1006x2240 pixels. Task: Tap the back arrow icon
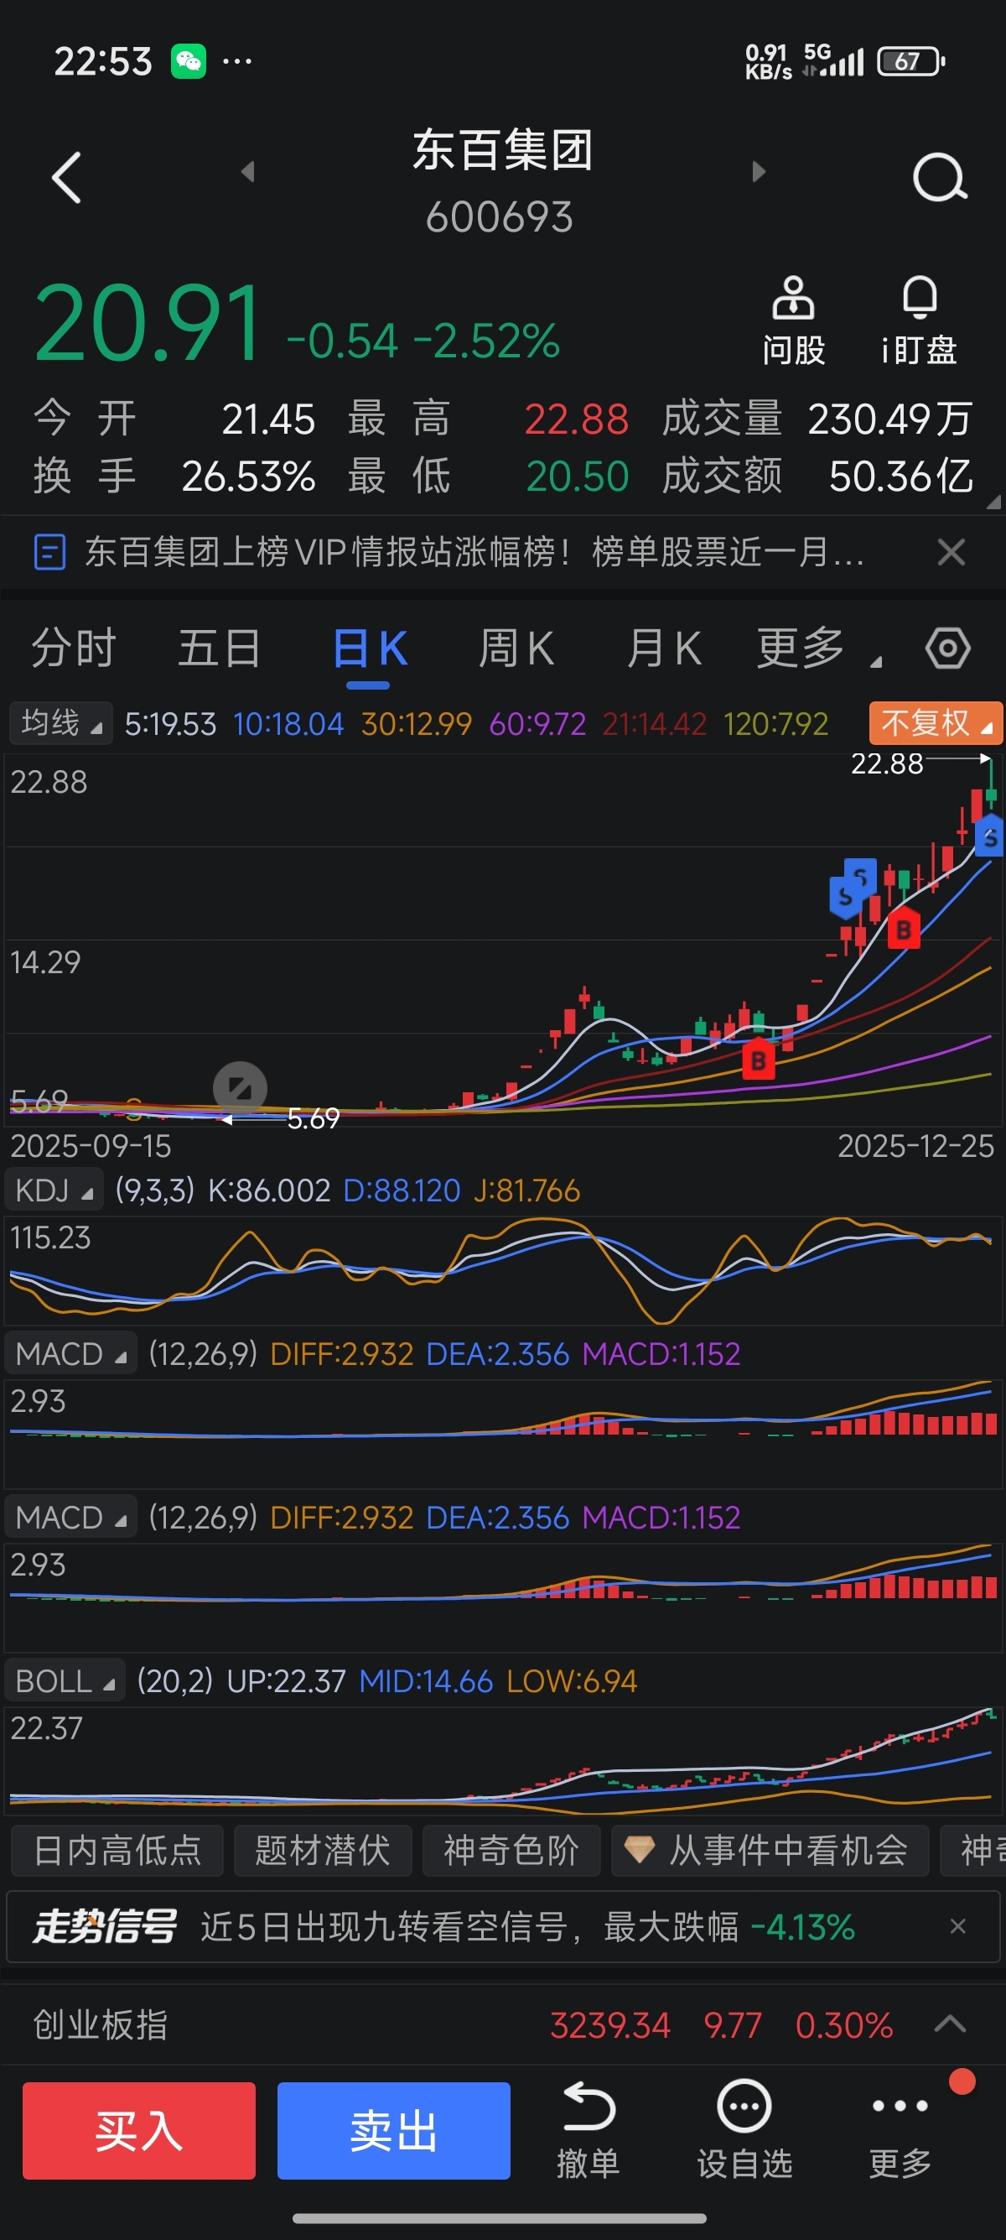point(66,177)
